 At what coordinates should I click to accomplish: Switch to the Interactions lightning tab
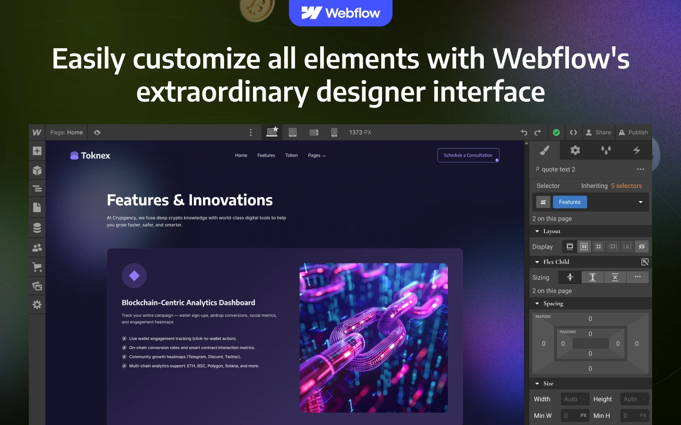(x=637, y=150)
